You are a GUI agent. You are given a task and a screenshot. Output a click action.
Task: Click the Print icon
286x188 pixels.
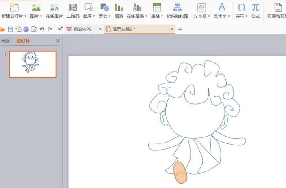pos(26,29)
